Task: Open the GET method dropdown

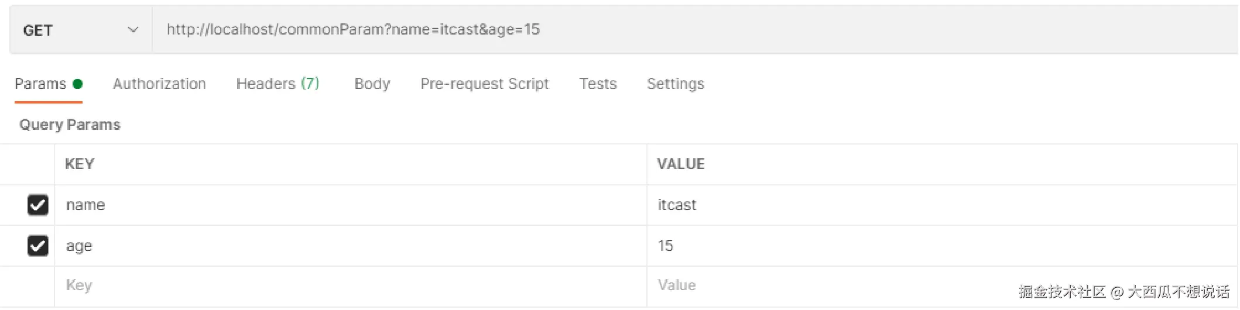Action: click(80, 30)
